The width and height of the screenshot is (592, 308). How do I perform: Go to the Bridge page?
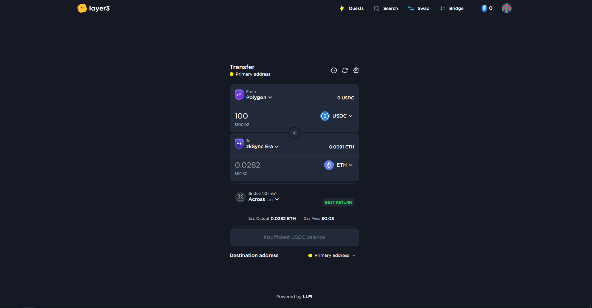(456, 8)
